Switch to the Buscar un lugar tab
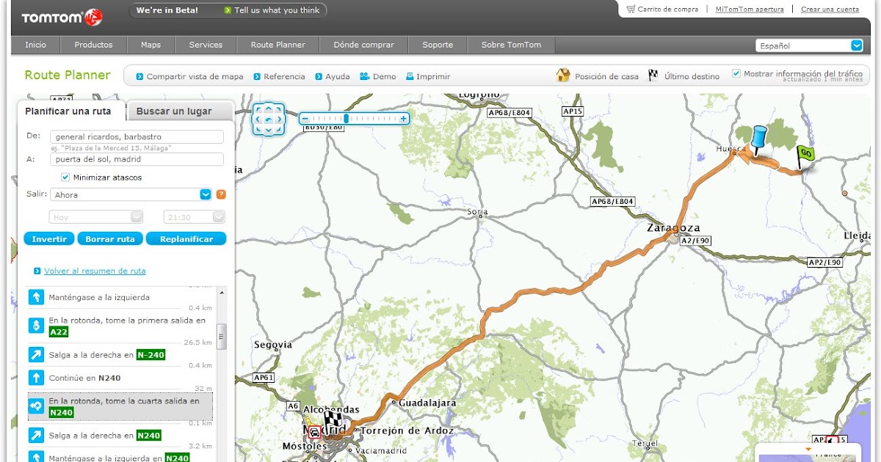This screenshot has width=881, height=462. tap(174, 111)
